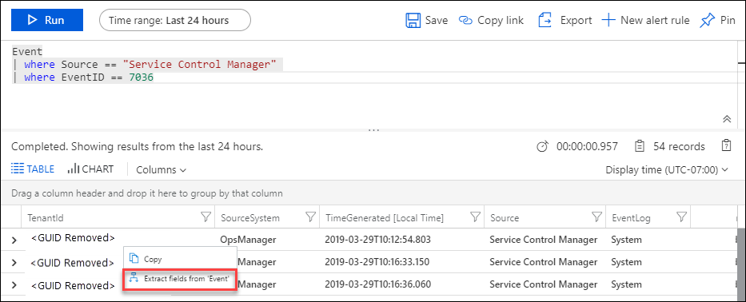Click the Copy link chain icon
The height and width of the screenshot is (302, 746).
(x=465, y=21)
